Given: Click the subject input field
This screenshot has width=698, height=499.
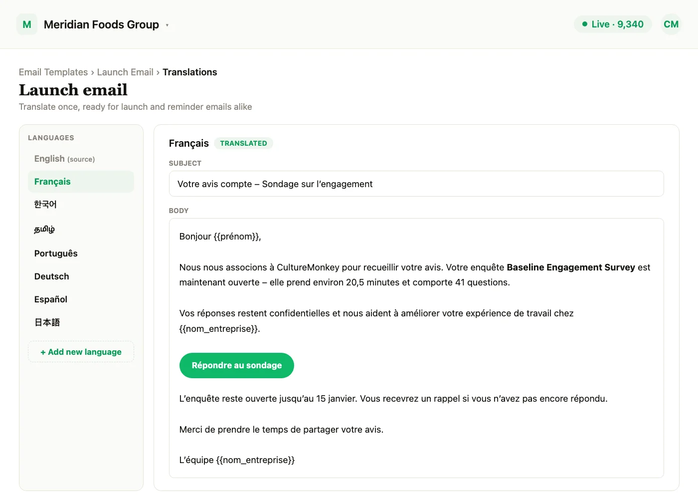Looking at the screenshot, I should (416, 184).
